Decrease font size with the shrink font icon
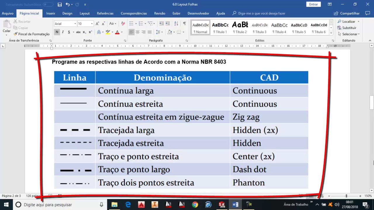This screenshot has height=210, width=374. coord(104,24)
